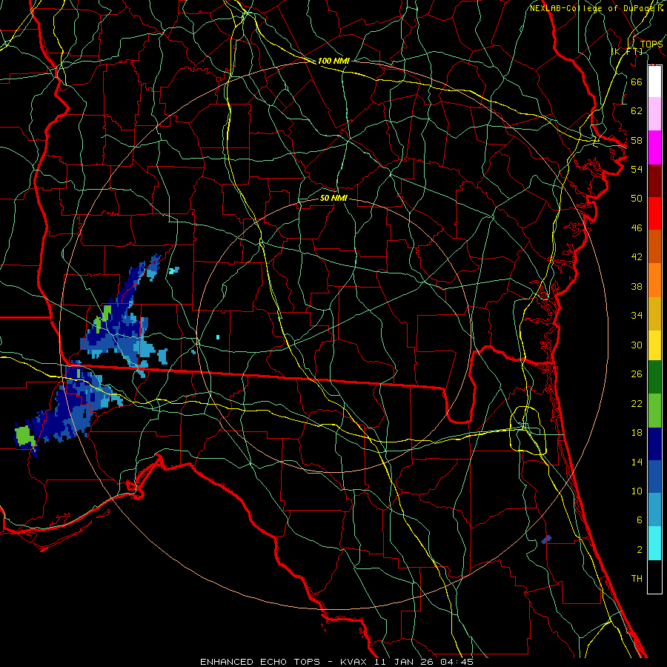
Task: Click the light pink legend swatch
Action: click(654, 114)
